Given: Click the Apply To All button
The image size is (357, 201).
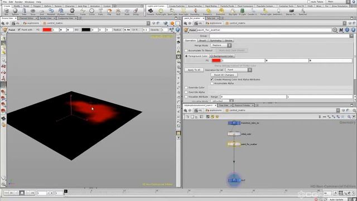Looking at the screenshot, I should (194, 70).
